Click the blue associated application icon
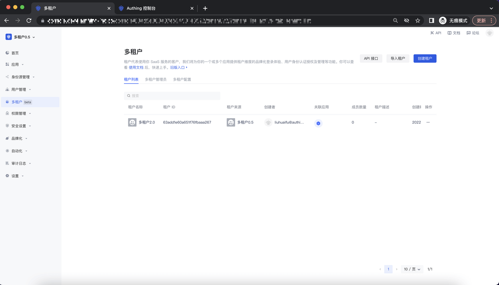Image resolution: width=499 pixels, height=285 pixels. [x=318, y=123]
